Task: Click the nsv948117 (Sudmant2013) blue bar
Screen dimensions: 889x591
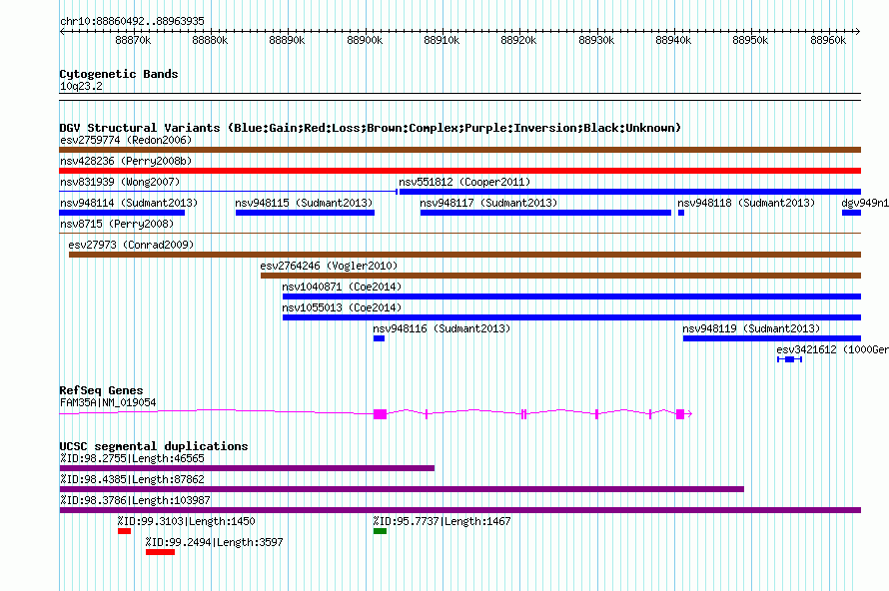Action: tap(545, 213)
